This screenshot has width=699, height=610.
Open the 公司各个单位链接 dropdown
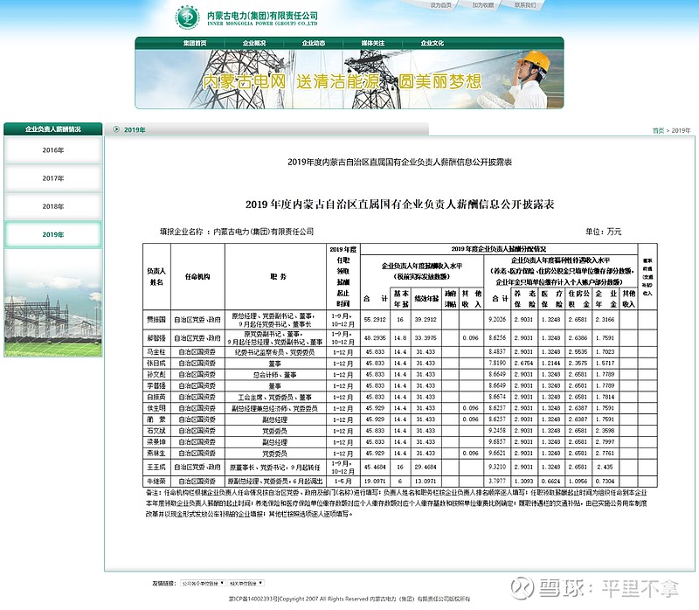[203, 583]
